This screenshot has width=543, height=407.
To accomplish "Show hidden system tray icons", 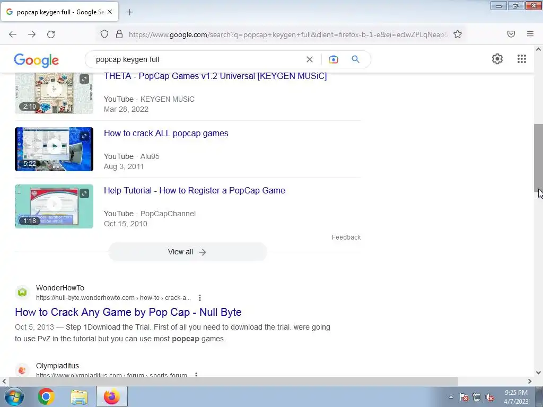I will coord(451,397).
